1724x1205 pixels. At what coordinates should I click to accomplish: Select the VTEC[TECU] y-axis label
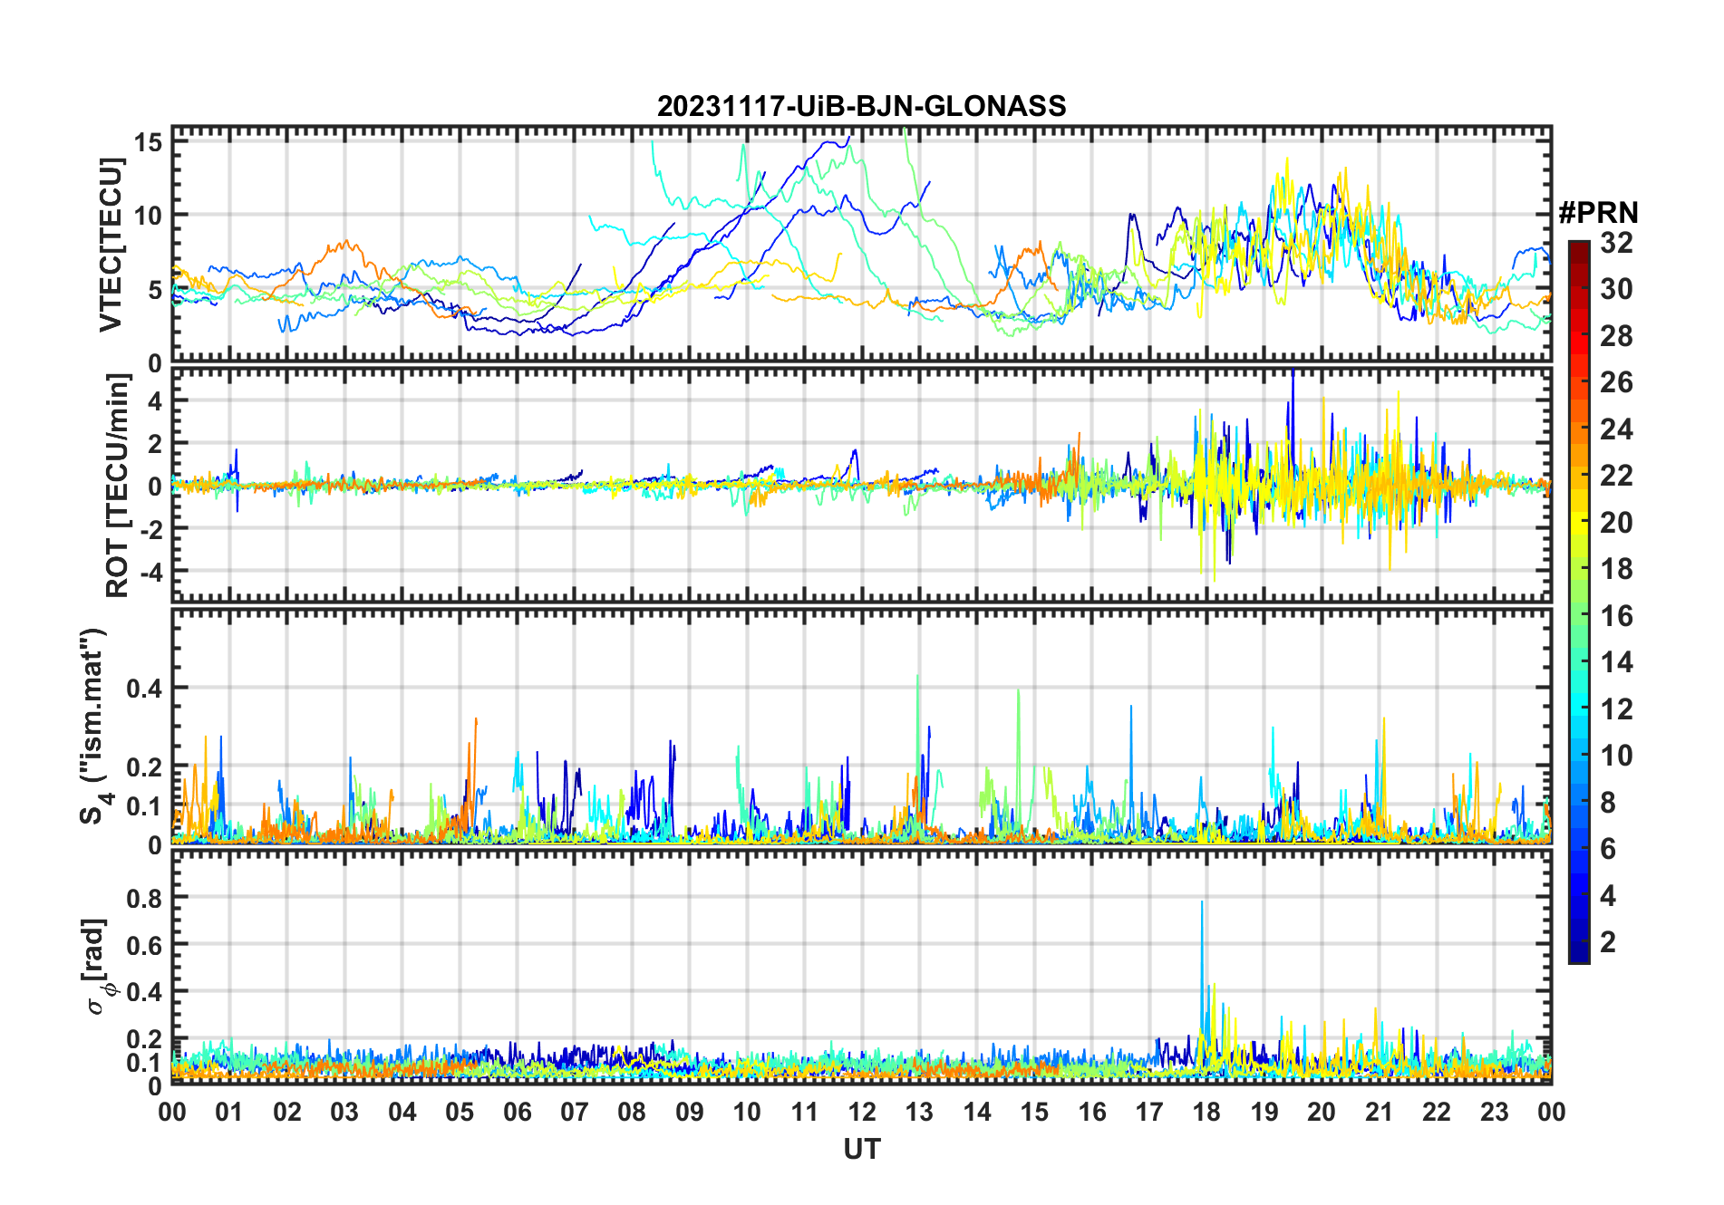click(111, 246)
